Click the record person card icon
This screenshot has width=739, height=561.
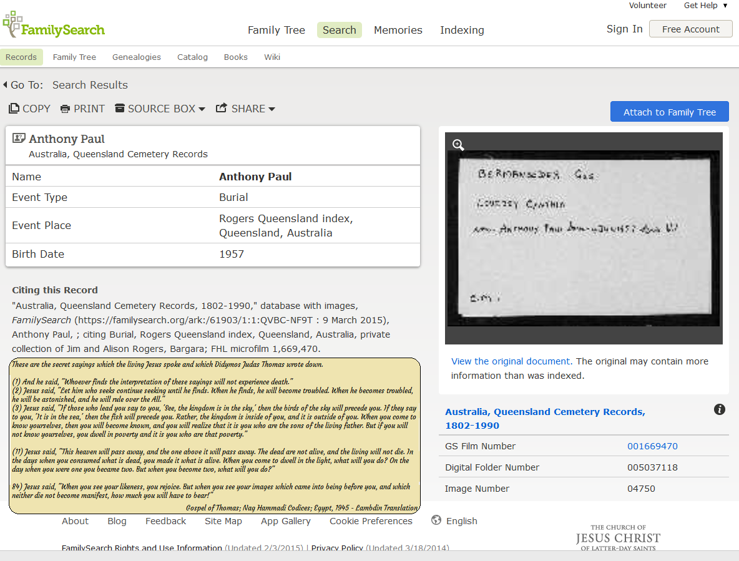click(x=19, y=138)
